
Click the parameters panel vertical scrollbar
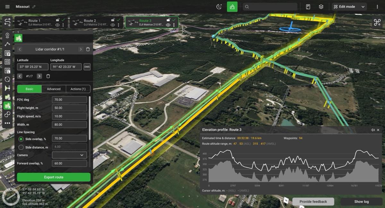pyautogui.click(x=90, y=118)
